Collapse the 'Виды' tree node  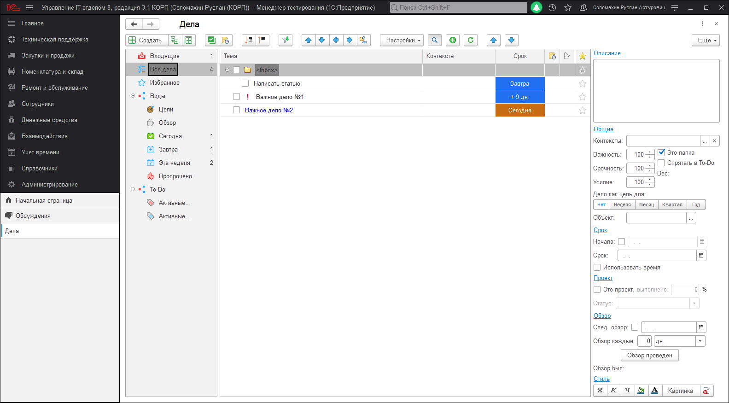133,96
